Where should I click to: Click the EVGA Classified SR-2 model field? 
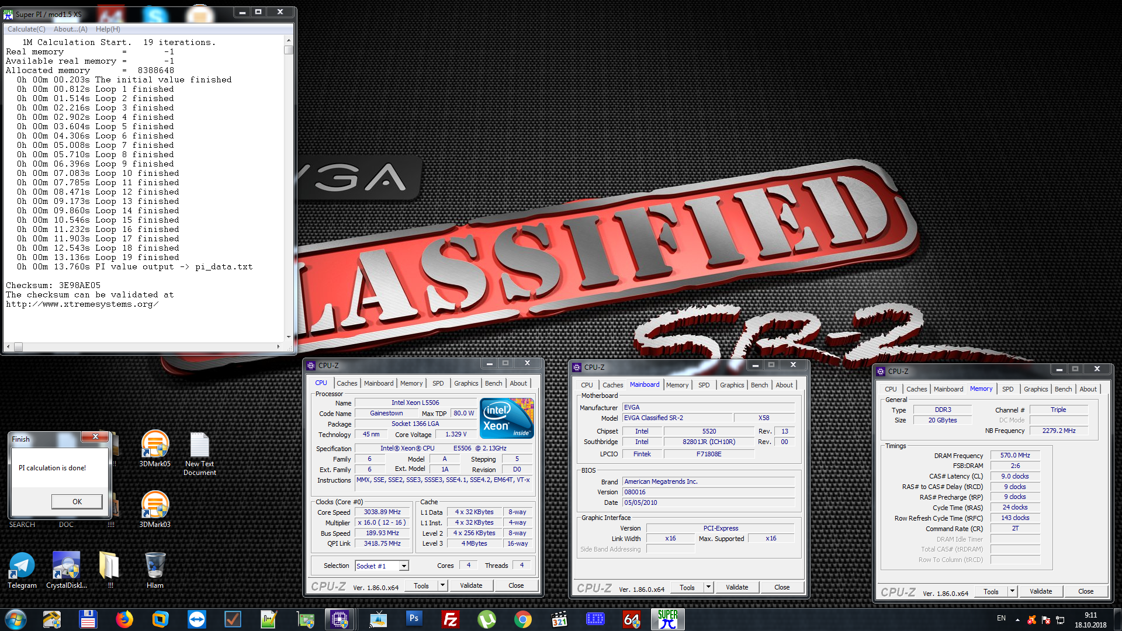(677, 418)
